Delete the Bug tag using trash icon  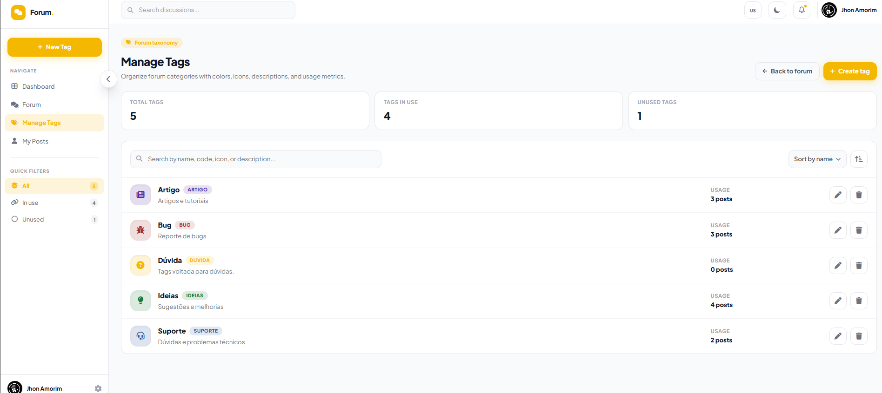tap(859, 230)
